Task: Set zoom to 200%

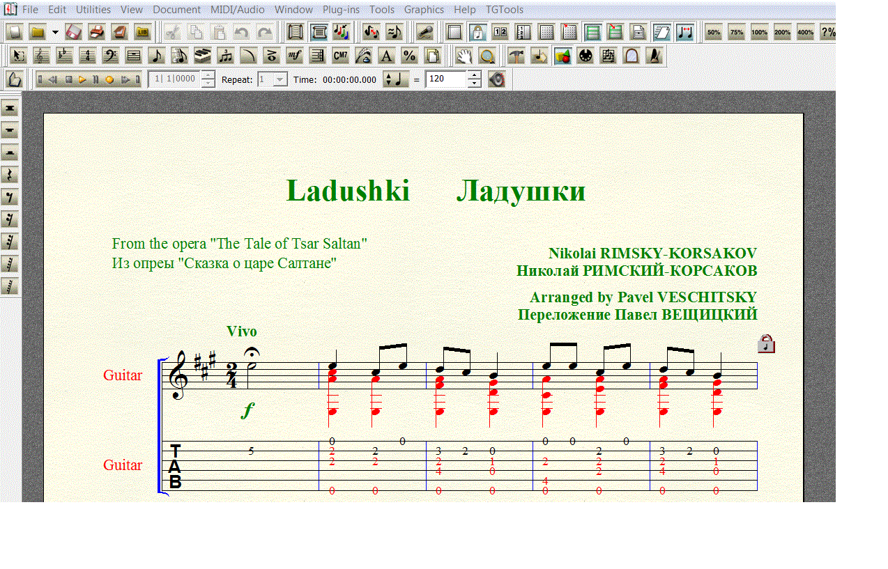Action: (783, 32)
